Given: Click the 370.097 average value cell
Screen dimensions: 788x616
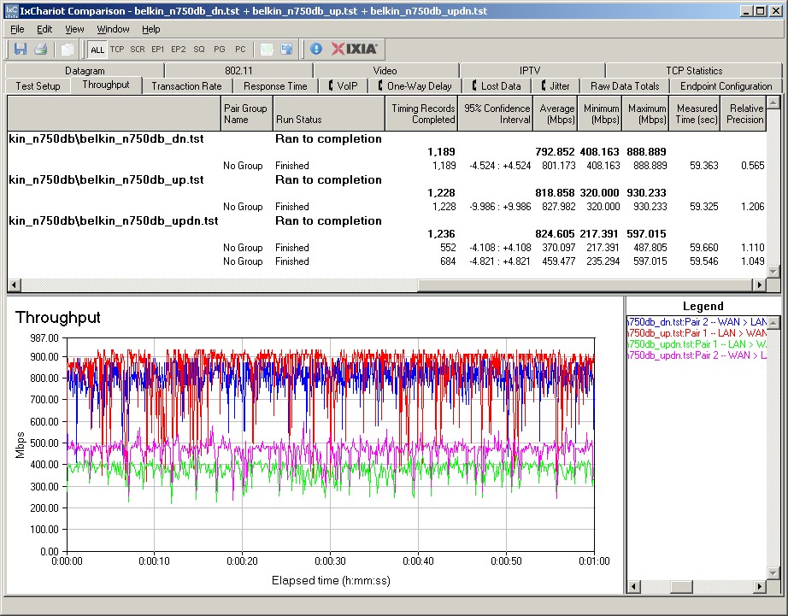Looking at the screenshot, I should tap(559, 248).
